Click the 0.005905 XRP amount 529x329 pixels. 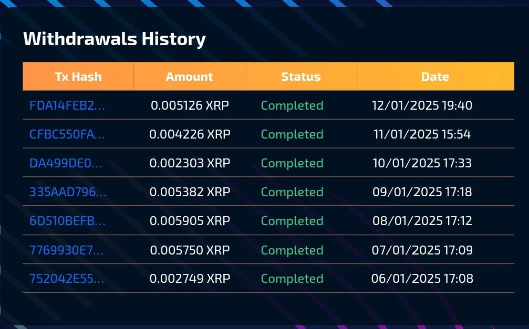coord(190,221)
